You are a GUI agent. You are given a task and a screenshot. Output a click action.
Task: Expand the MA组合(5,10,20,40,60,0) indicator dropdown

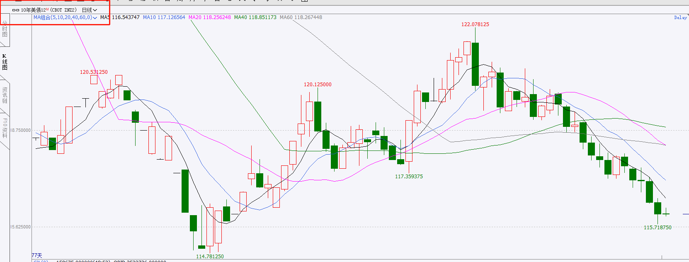coord(65,17)
